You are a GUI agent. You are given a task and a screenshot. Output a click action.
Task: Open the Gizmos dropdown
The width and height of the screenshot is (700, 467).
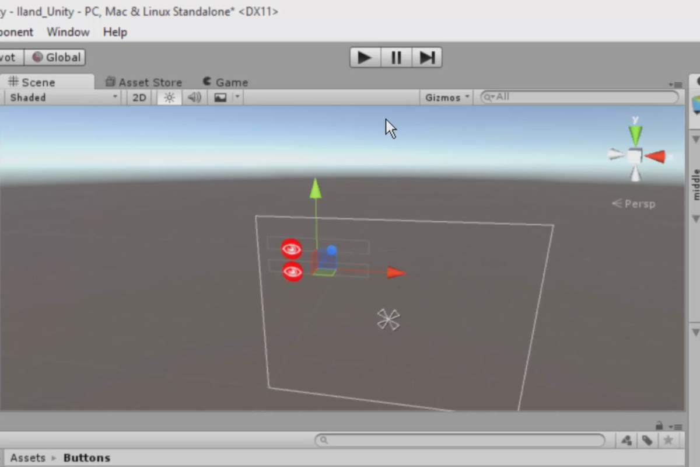click(446, 97)
